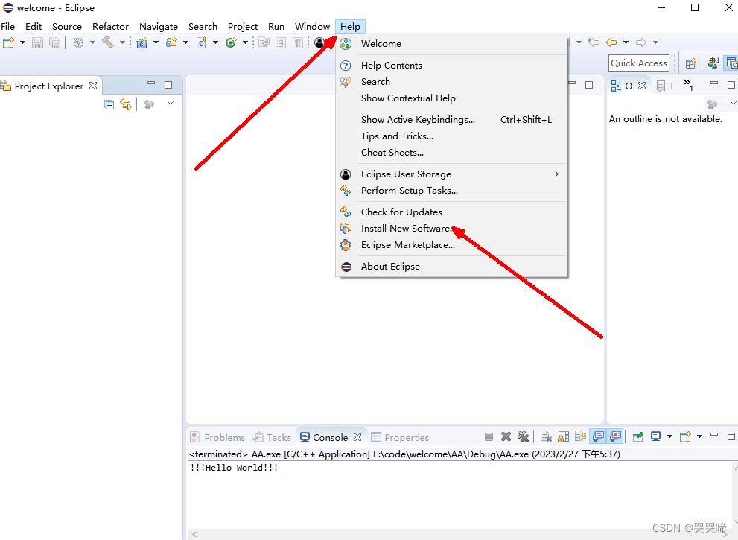Toggle Show Whitespace Characters pilcrow icon
This screenshot has width=738, height=540.
[298, 43]
